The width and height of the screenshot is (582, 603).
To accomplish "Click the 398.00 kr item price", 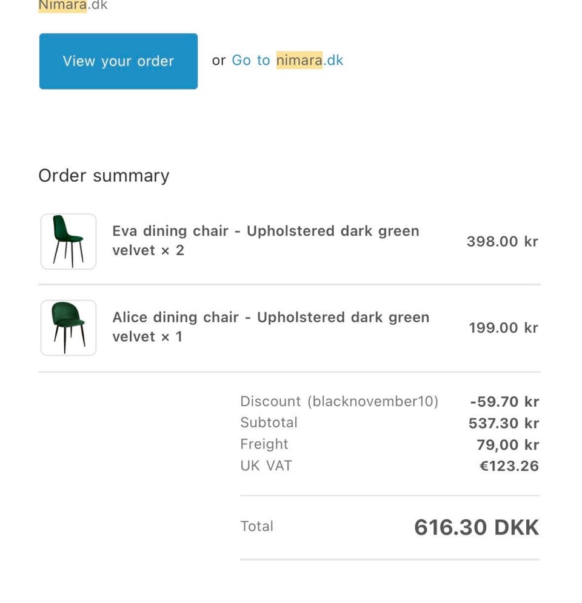I will coord(502,242).
